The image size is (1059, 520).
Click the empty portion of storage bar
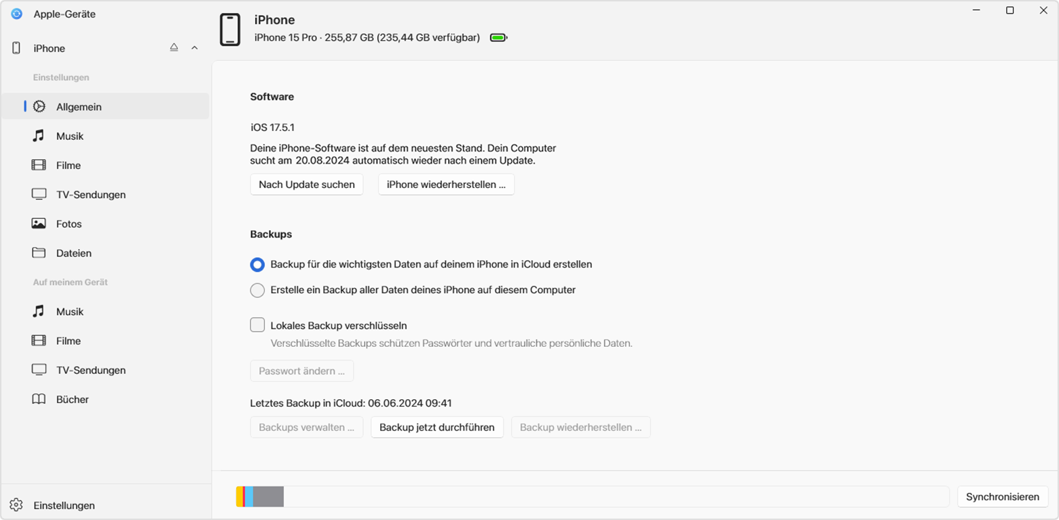pyautogui.click(x=616, y=496)
